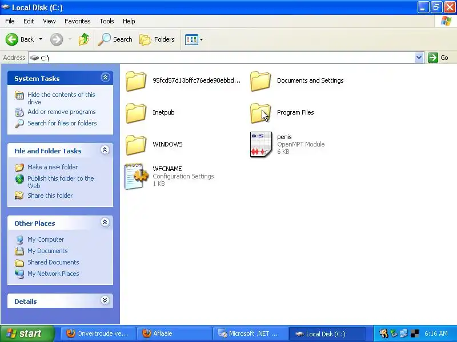Click Add or remove programs link
This screenshot has height=342, width=457.
pyautogui.click(x=62, y=112)
